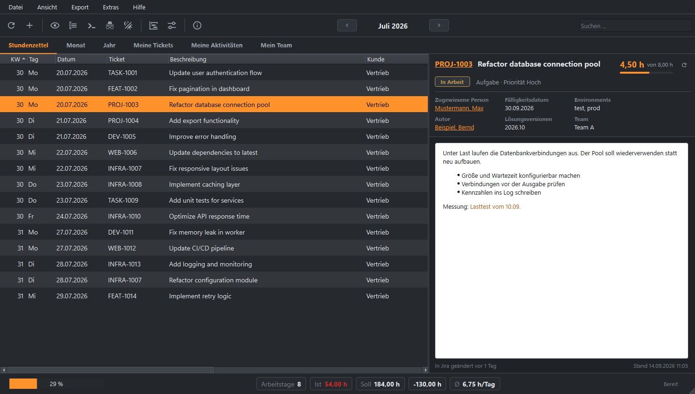The height and width of the screenshot is (394, 695).
Task: Select the TASK-1009 row
Action: pos(214,200)
